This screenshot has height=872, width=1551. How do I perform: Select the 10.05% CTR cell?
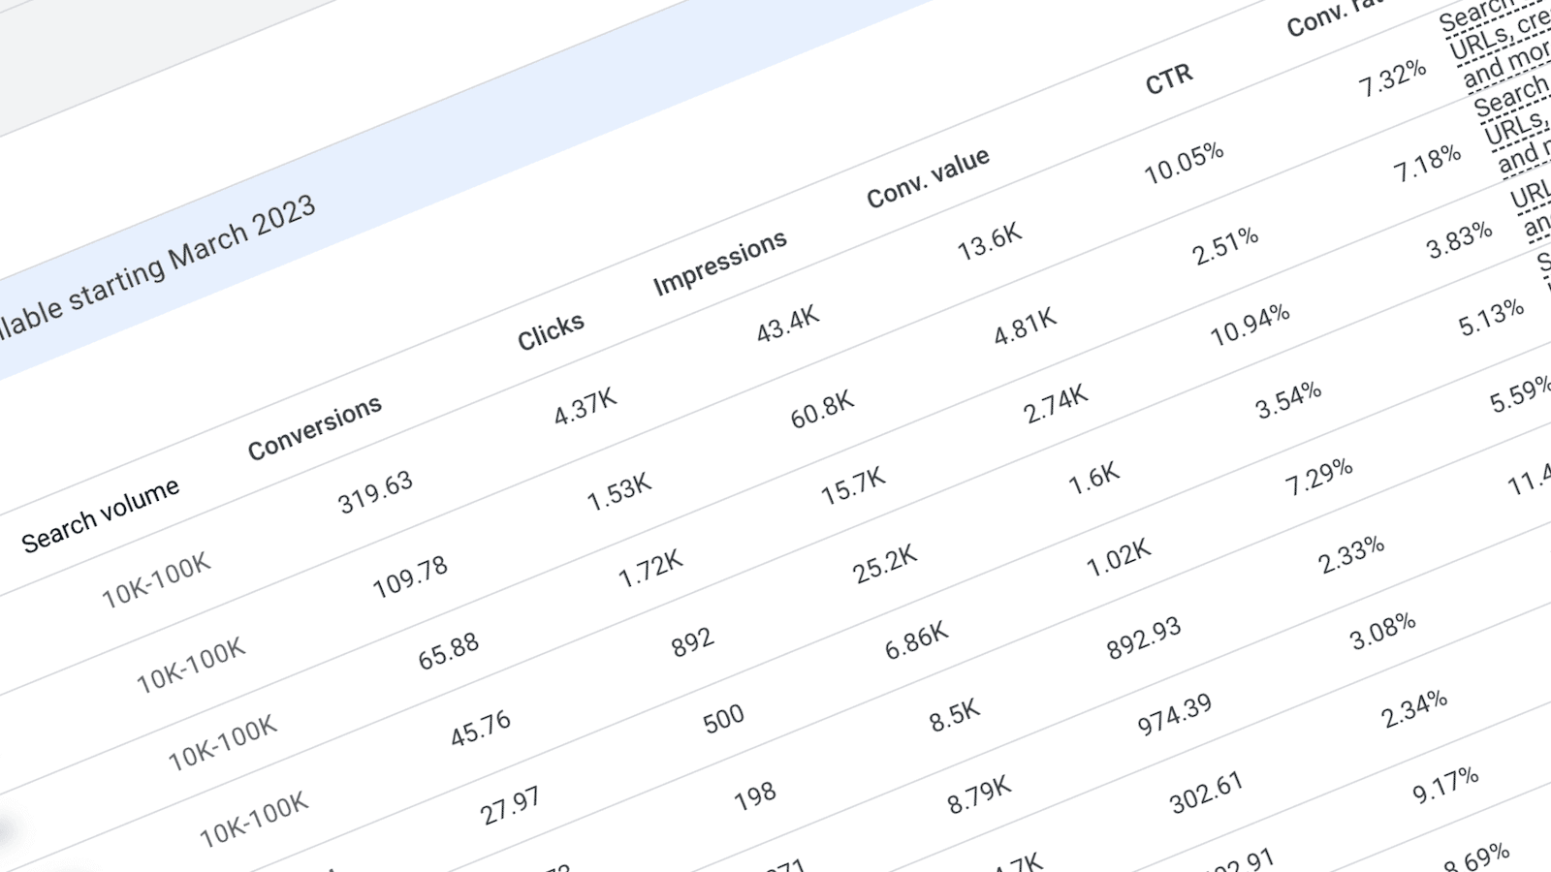click(x=1184, y=163)
